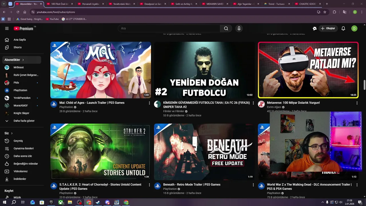Open Steam from the taskbar

click(98, 202)
